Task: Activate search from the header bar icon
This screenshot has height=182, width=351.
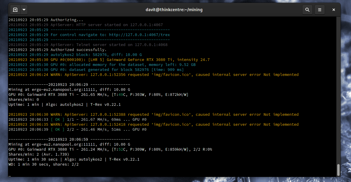Action: 307,10
